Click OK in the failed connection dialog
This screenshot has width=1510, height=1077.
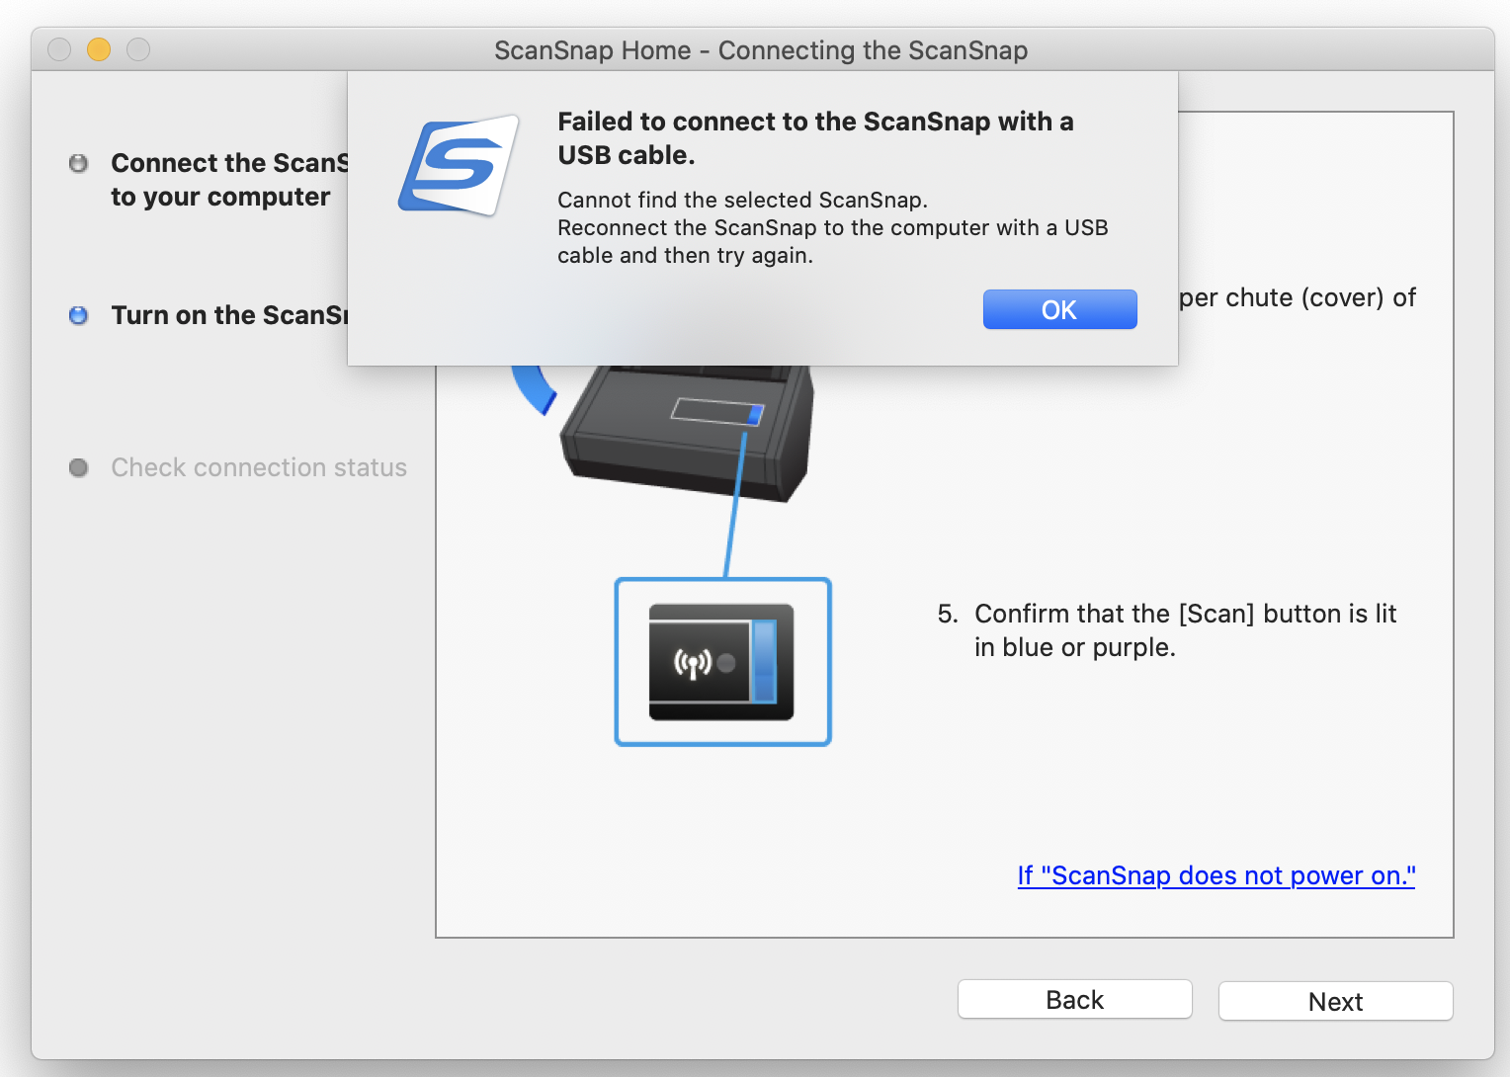(x=1059, y=309)
